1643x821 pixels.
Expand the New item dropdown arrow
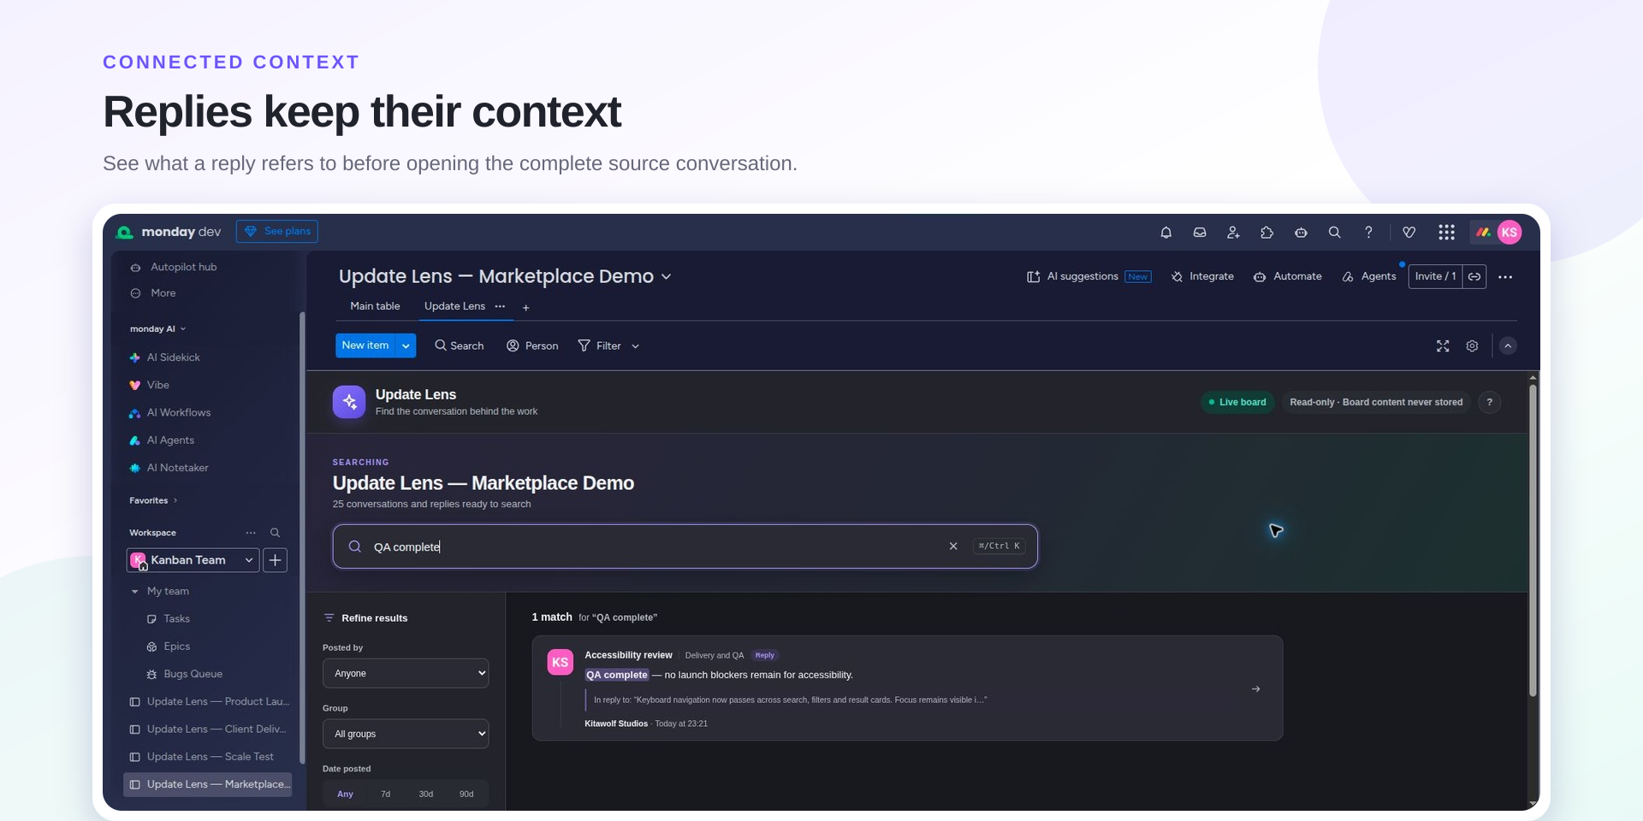pyautogui.click(x=406, y=346)
